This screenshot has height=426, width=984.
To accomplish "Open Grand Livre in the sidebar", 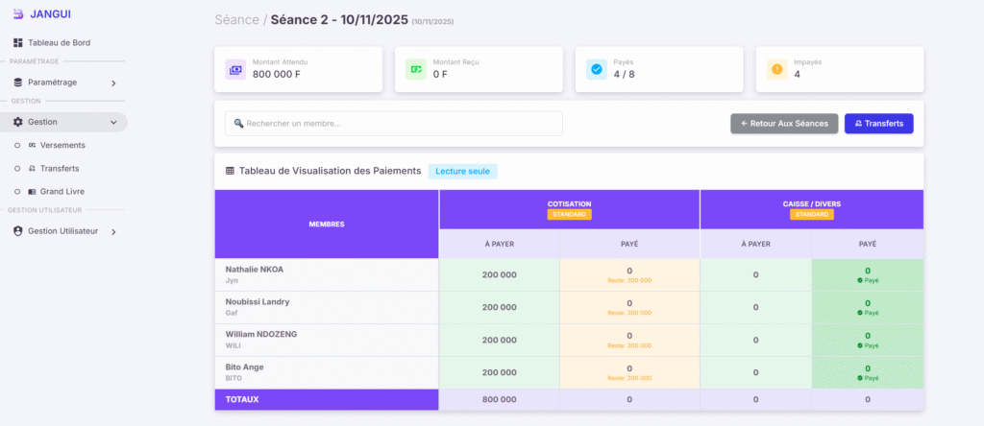I will [62, 191].
